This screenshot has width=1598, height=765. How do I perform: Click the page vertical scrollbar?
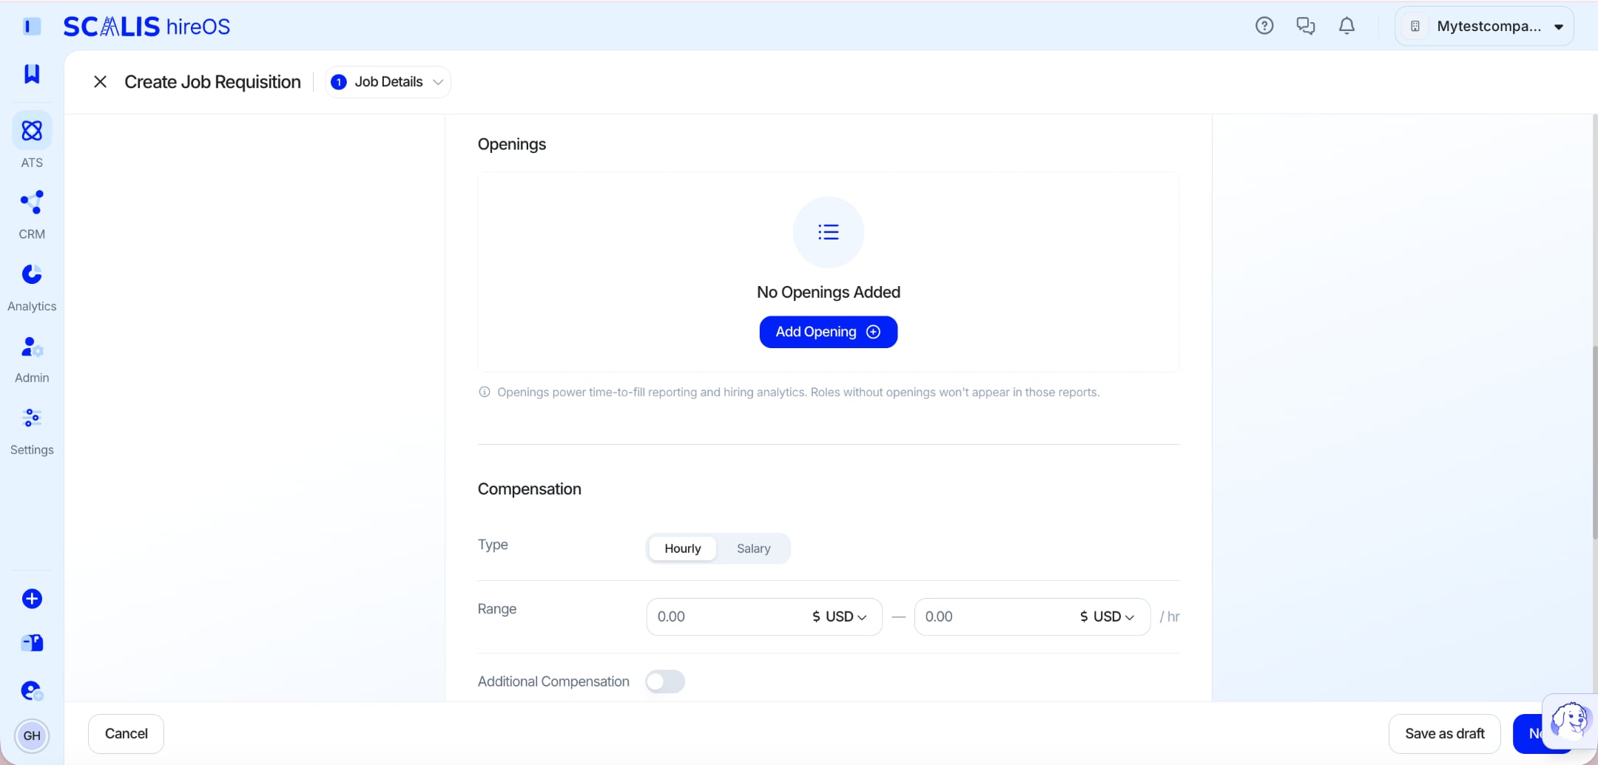pos(1594,442)
